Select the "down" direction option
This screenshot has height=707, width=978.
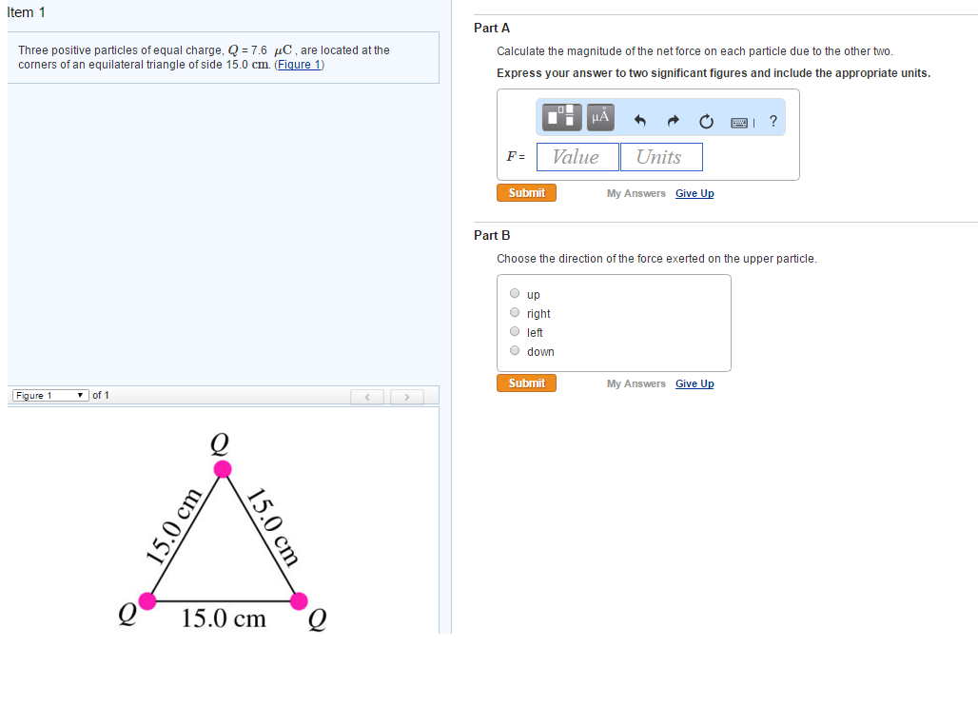[514, 351]
